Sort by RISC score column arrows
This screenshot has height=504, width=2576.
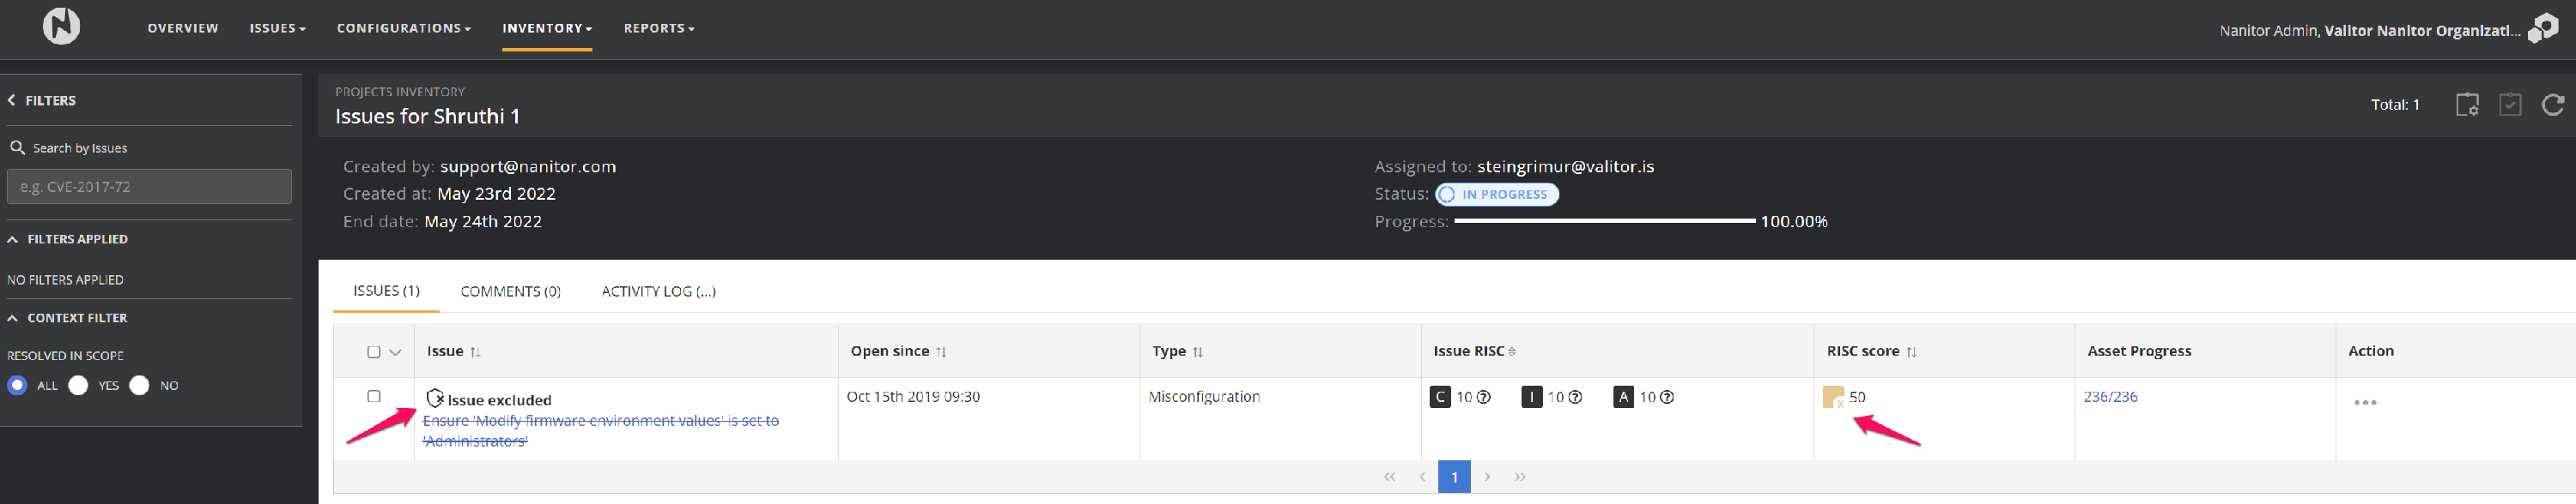(1911, 352)
